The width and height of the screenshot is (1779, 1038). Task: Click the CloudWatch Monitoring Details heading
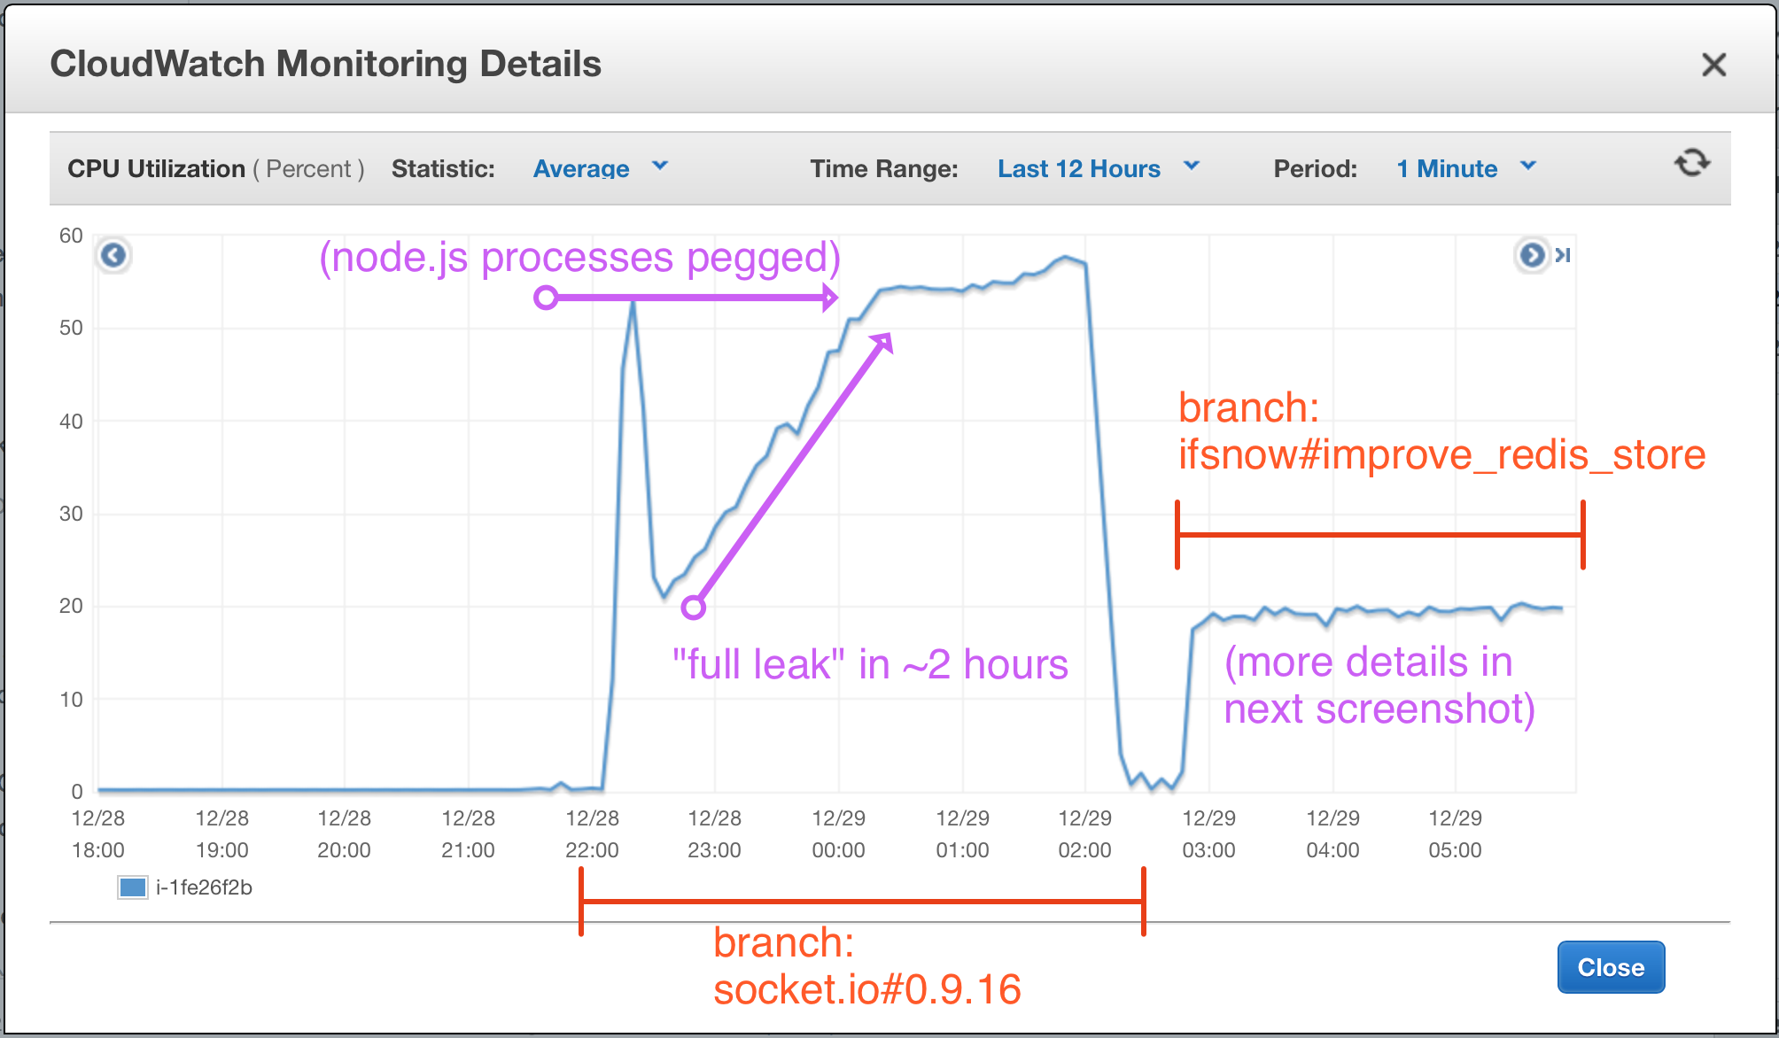point(325,64)
